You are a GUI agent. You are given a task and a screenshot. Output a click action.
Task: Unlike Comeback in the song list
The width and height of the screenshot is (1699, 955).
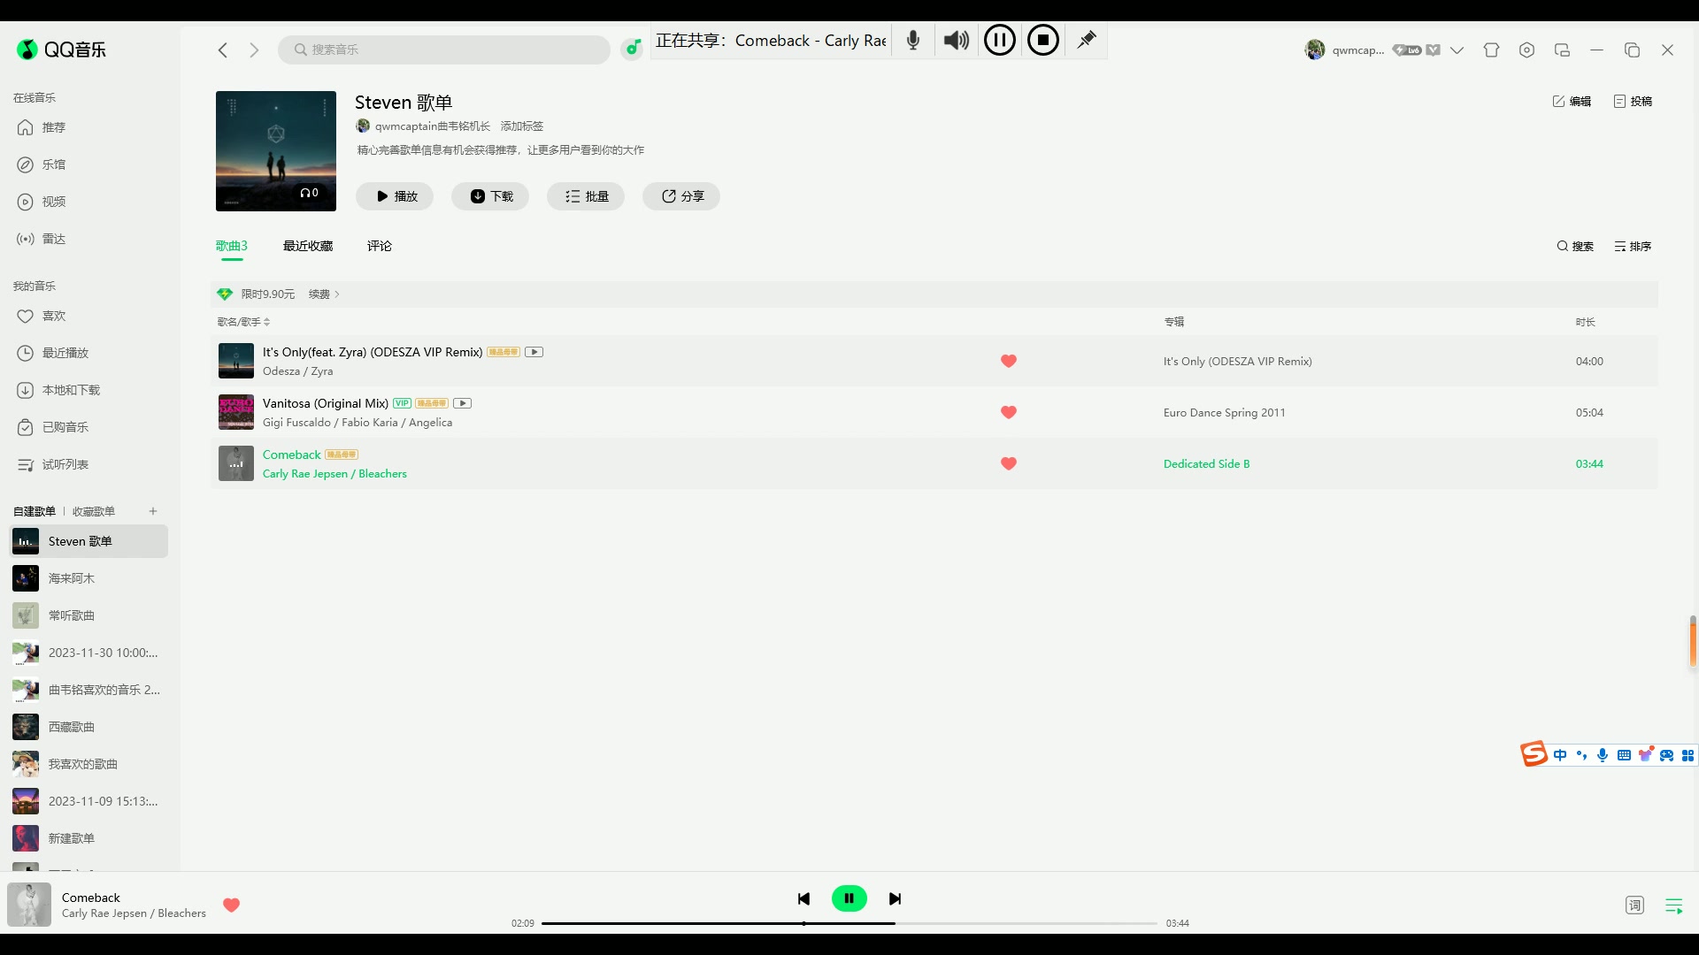1009,463
